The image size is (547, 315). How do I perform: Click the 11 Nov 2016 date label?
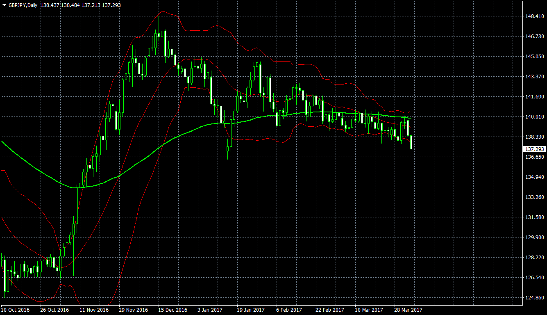coord(94,310)
